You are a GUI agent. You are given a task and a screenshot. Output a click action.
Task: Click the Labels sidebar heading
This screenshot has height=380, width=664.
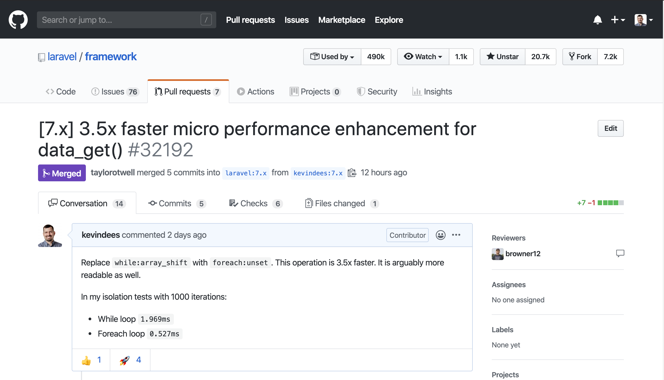pyautogui.click(x=502, y=330)
